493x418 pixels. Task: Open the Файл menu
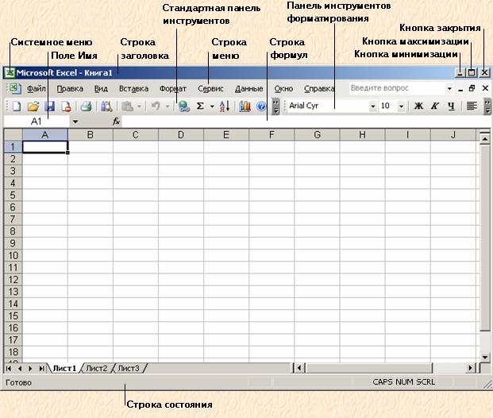click(37, 89)
